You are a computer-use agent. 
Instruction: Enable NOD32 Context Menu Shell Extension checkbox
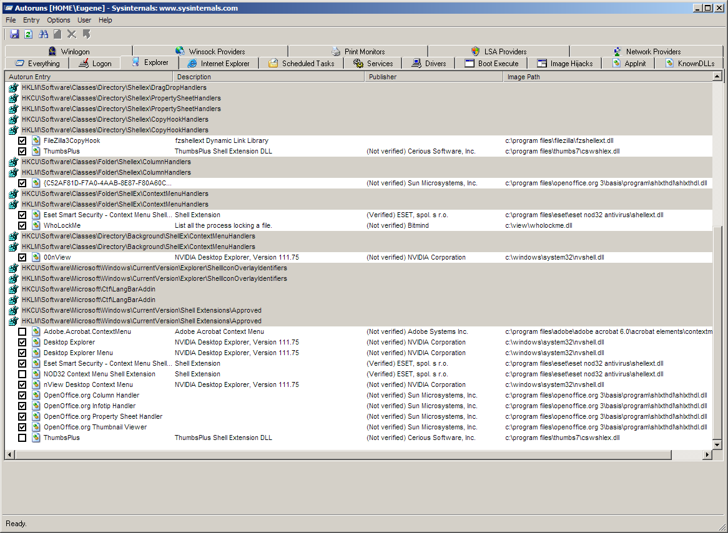pos(22,374)
